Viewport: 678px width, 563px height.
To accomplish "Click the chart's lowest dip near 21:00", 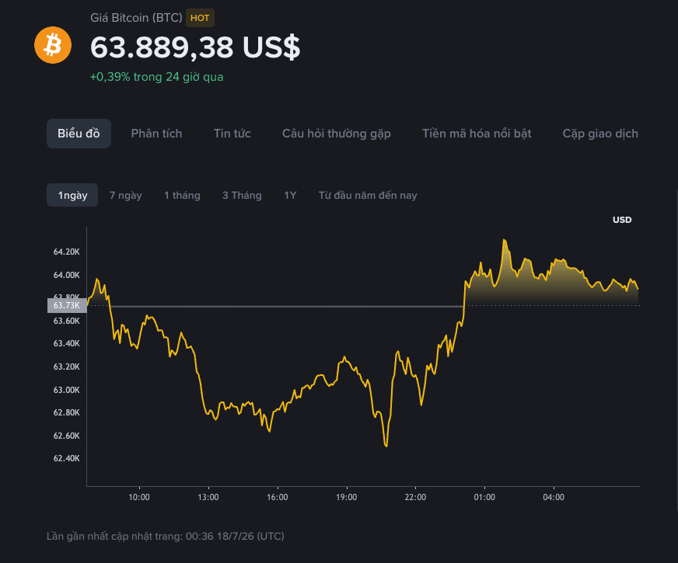I will click(386, 446).
